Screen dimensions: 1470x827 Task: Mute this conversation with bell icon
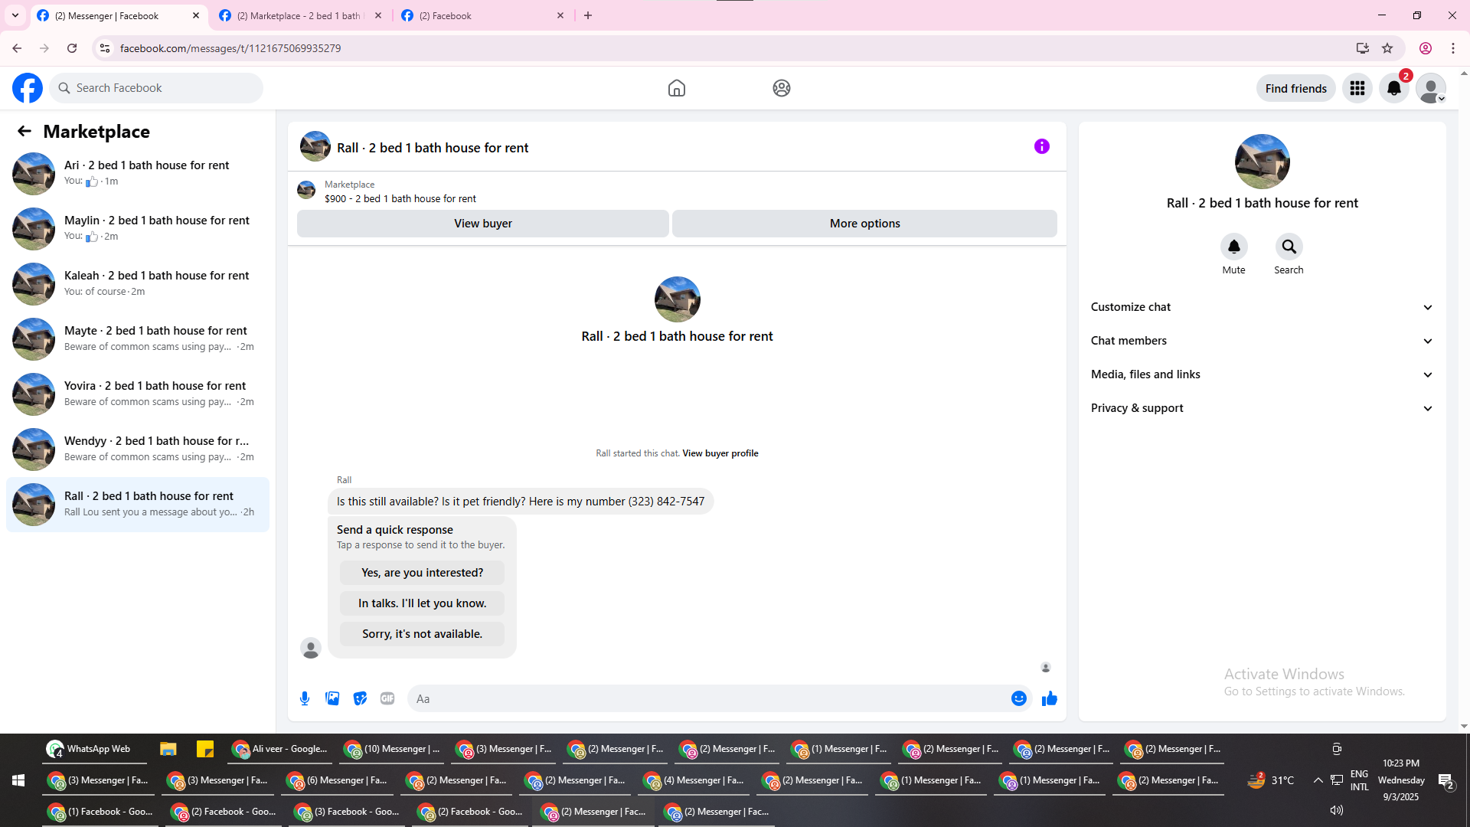(1234, 247)
